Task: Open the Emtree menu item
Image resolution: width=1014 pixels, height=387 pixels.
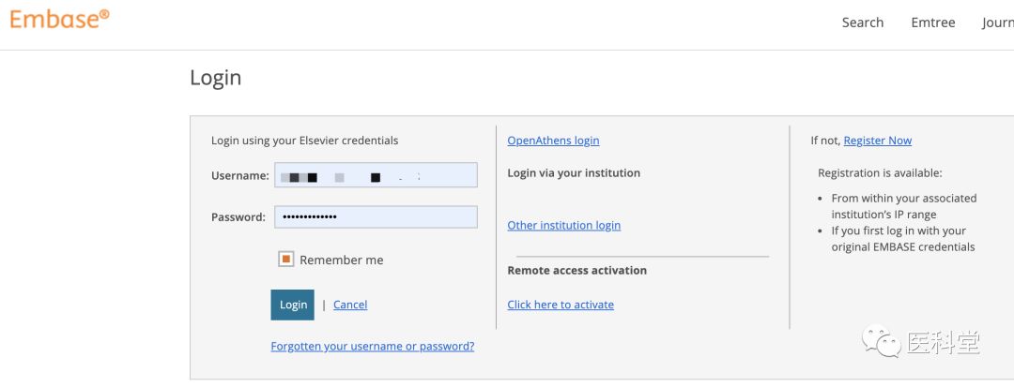Action: click(x=932, y=22)
